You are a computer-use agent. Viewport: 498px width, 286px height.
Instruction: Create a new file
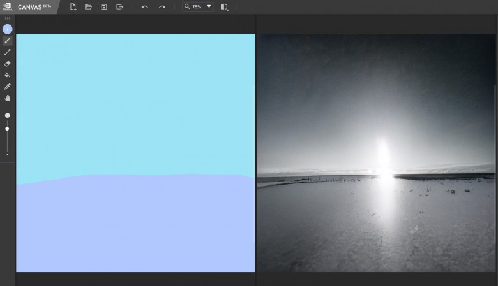(73, 7)
